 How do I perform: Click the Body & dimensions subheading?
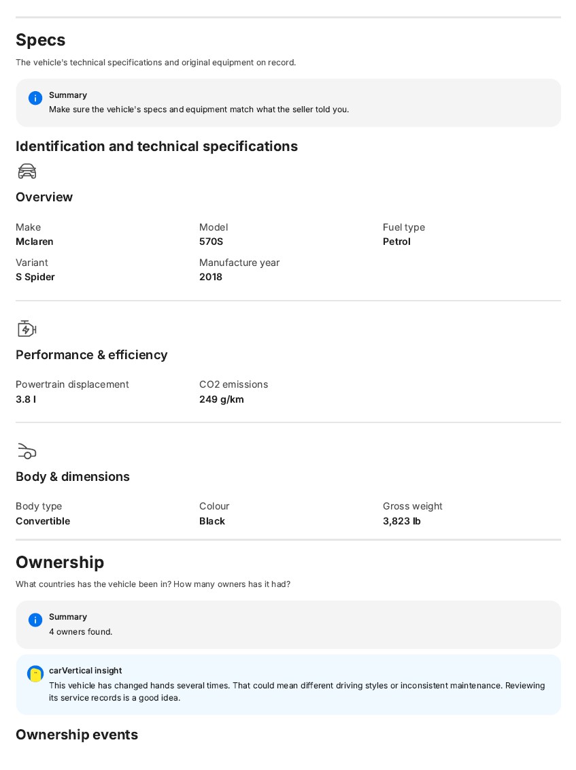(73, 476)
